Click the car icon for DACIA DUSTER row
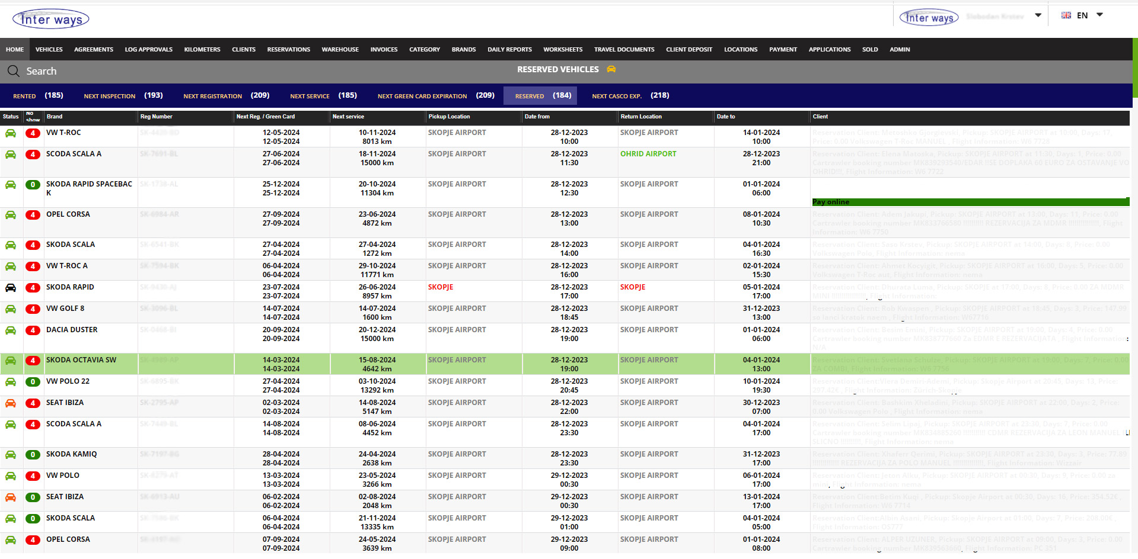Screen dimensions: 1138x559 [x=11, y=330]
